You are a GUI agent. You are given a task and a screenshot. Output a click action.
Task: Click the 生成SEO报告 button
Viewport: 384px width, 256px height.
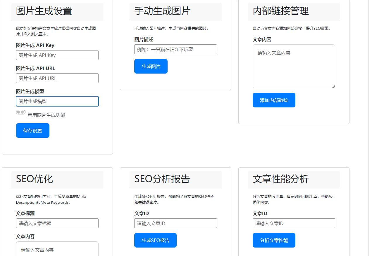pyautogui.click(x=155, y=240)
